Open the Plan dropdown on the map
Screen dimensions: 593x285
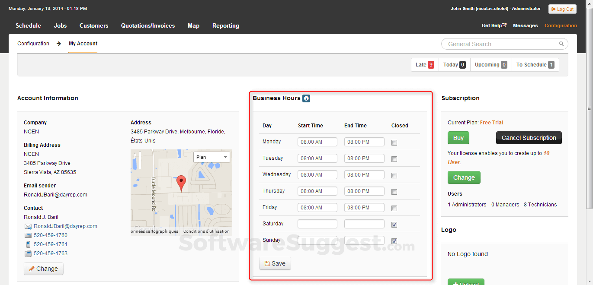(212, 157)
